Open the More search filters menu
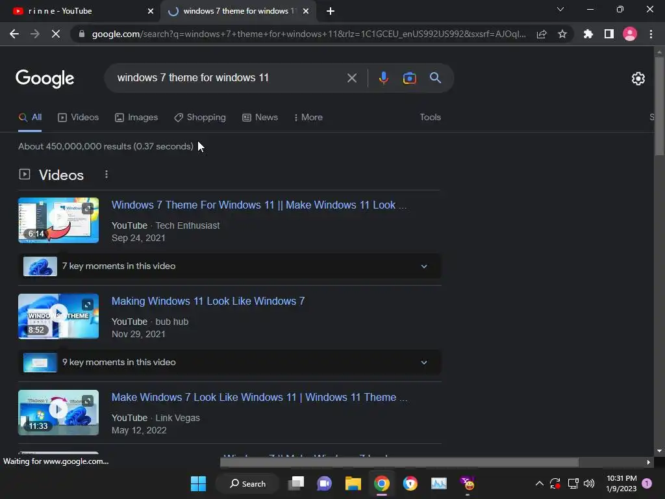Viewport: 665px width, 499px height. click(308, 118)
